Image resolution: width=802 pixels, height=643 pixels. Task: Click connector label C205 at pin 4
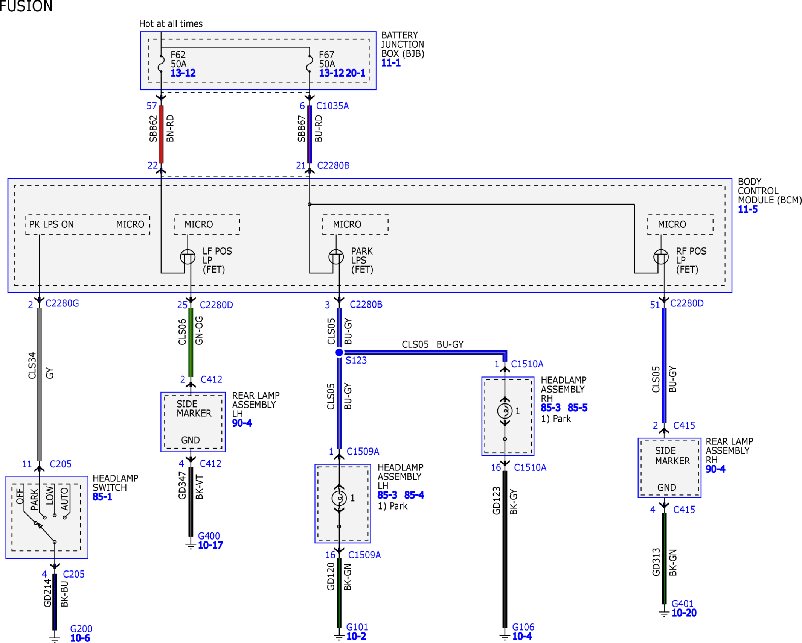pyautogui.click(x=74, y=574)
